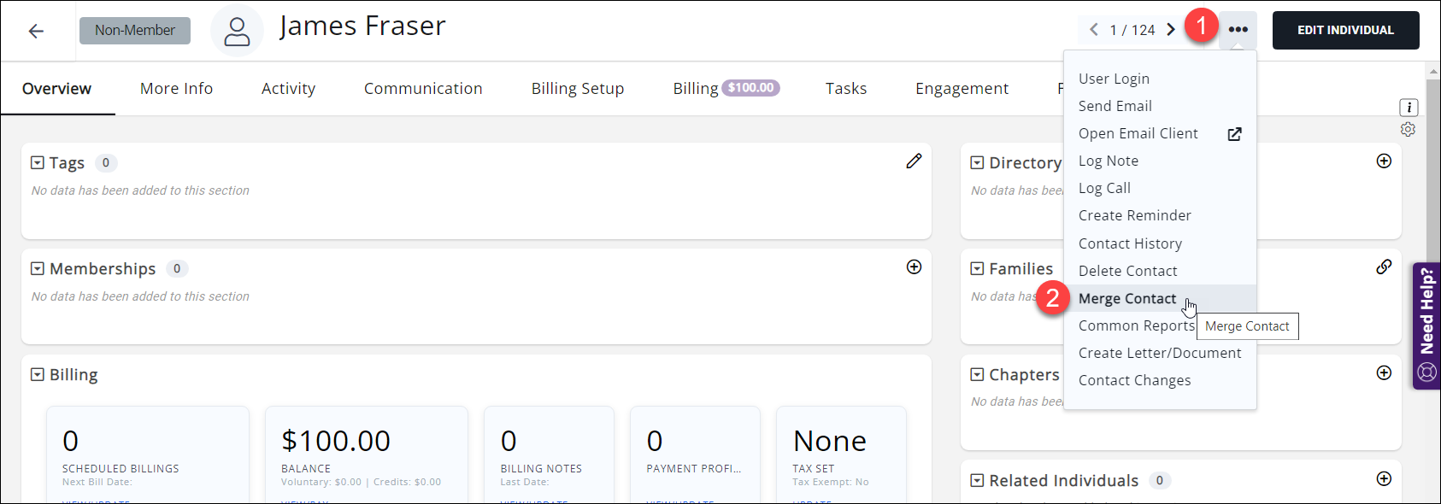Click the James Fraser profile avatar icon
This screenshot has width=1441, height=504.
237,32
